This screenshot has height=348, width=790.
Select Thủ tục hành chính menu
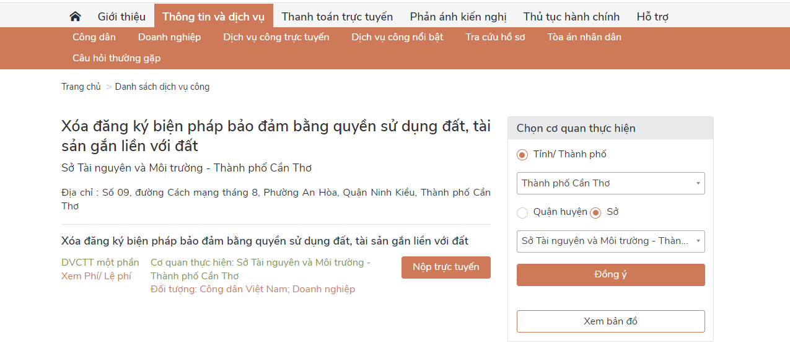pyautogui.click(x=571, y=17)
